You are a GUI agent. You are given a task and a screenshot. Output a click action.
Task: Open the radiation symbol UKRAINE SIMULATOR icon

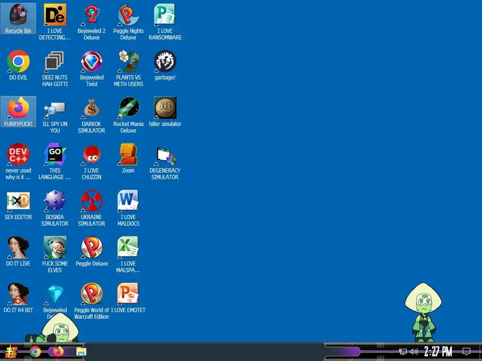click(x=92, y=208)
